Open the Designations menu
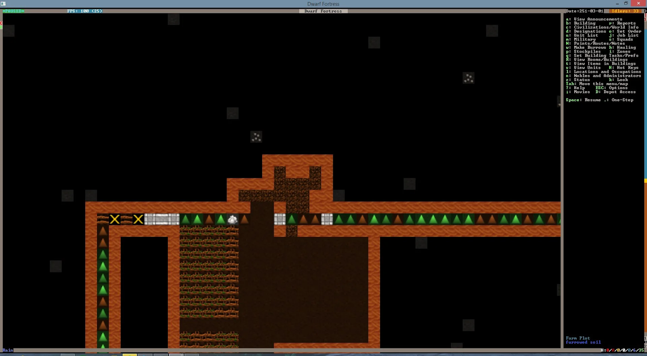Viewport: 647px width, 356px height. tap(586, 31)
